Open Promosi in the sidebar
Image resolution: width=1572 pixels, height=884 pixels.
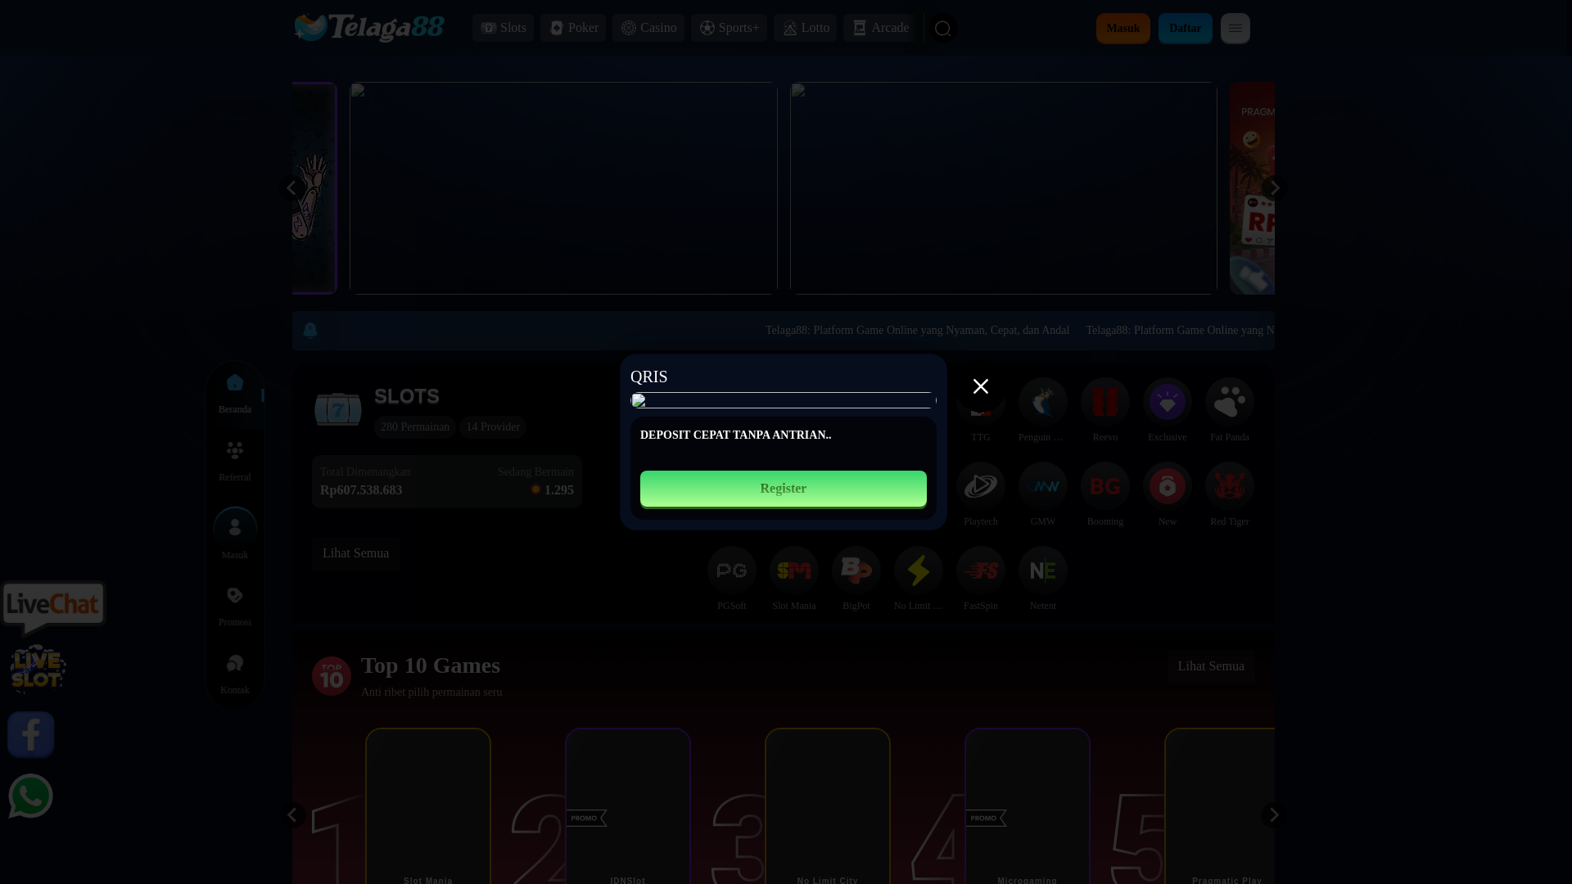(x=235, y=606)
